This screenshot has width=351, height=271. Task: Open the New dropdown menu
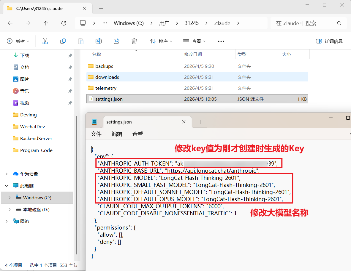pyautogui.click(x=18, y=41)
